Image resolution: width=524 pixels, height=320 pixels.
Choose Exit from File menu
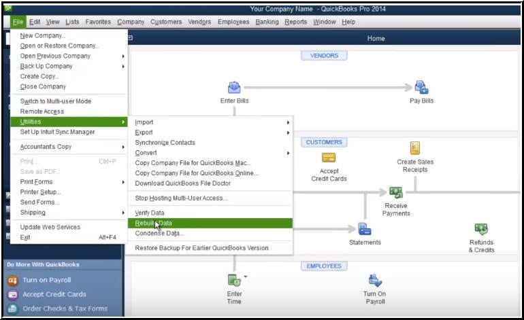point(69,238)
